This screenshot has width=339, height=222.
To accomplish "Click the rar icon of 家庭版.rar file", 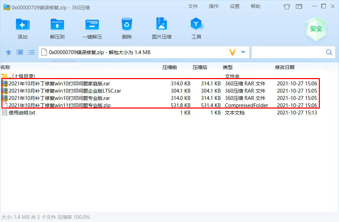I will (x=5, y=84).
